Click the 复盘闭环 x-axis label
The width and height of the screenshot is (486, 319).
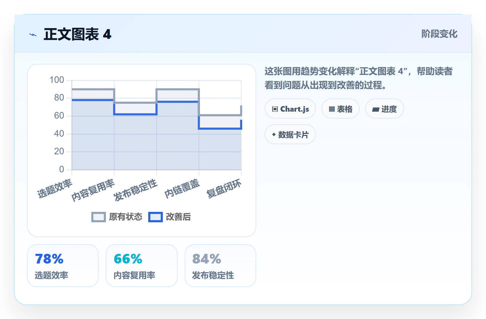click(224, 189)
